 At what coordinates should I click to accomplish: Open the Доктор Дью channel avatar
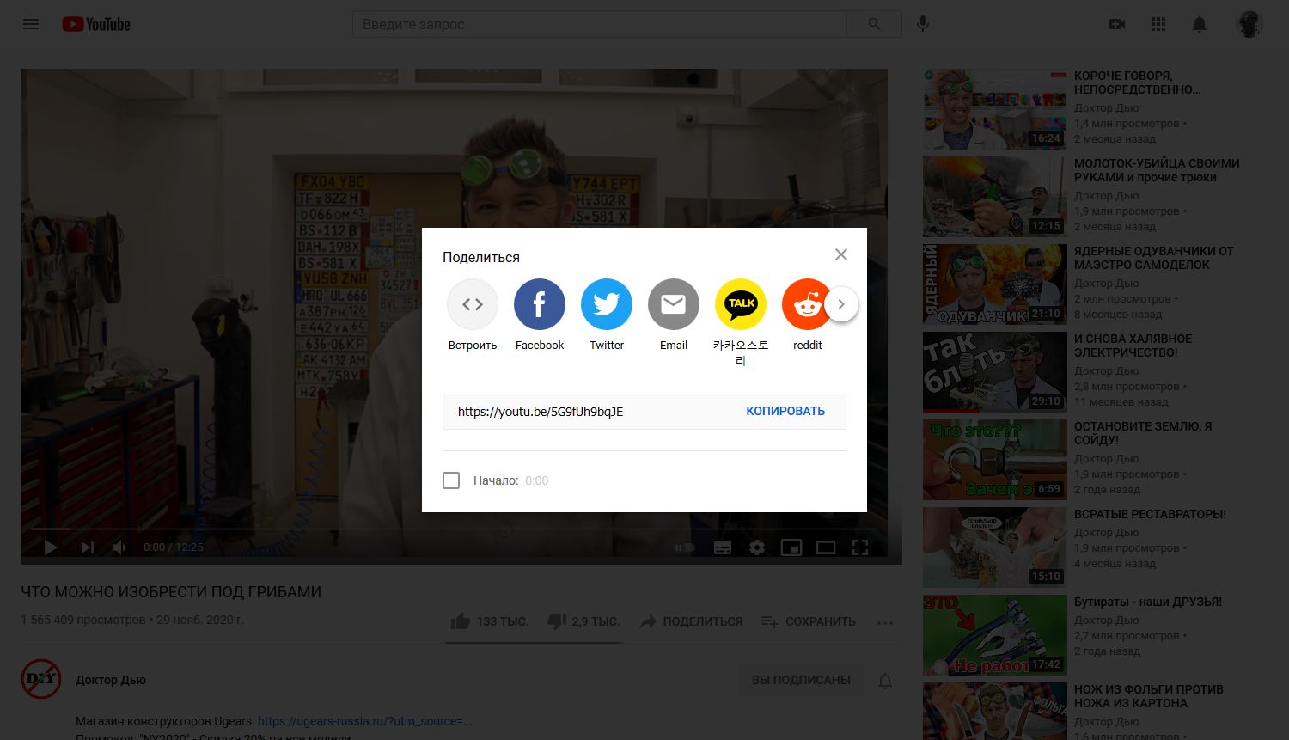41,679
